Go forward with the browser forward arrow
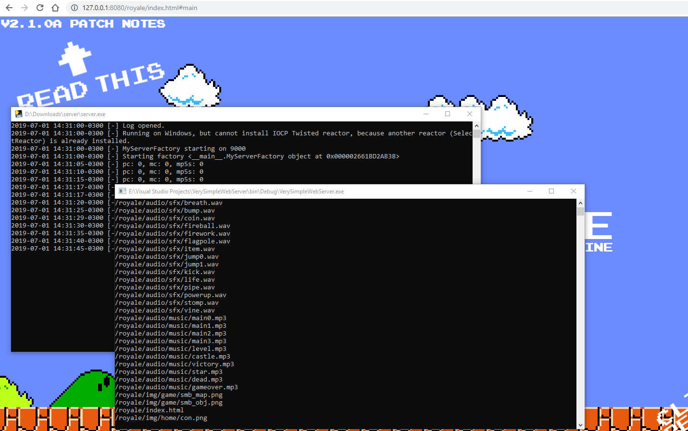 [x=25, y=8]
